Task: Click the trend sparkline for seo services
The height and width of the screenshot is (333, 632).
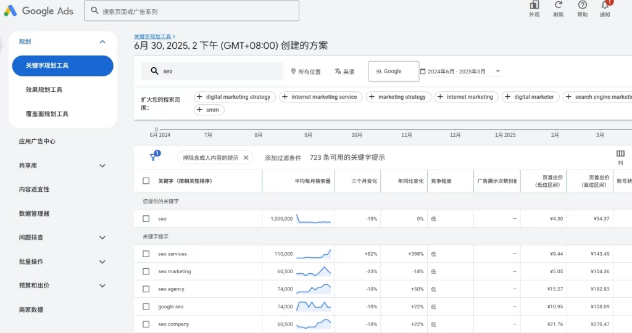Action: click(x=314, y=253)
